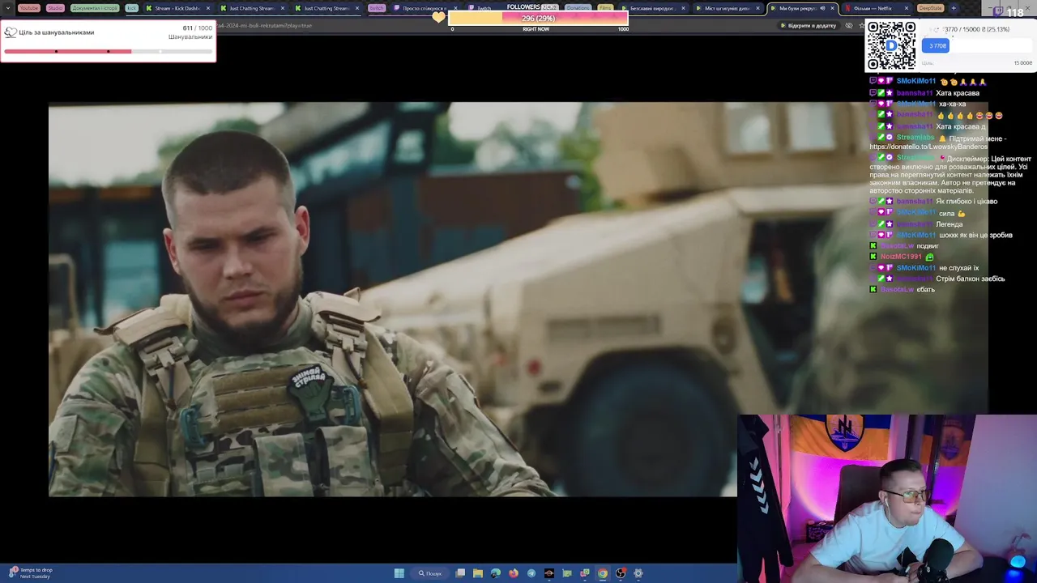This screenshot has height=583, width=1037.
Task: Open the Youtube tab group
Action: [x=28, y=8]
